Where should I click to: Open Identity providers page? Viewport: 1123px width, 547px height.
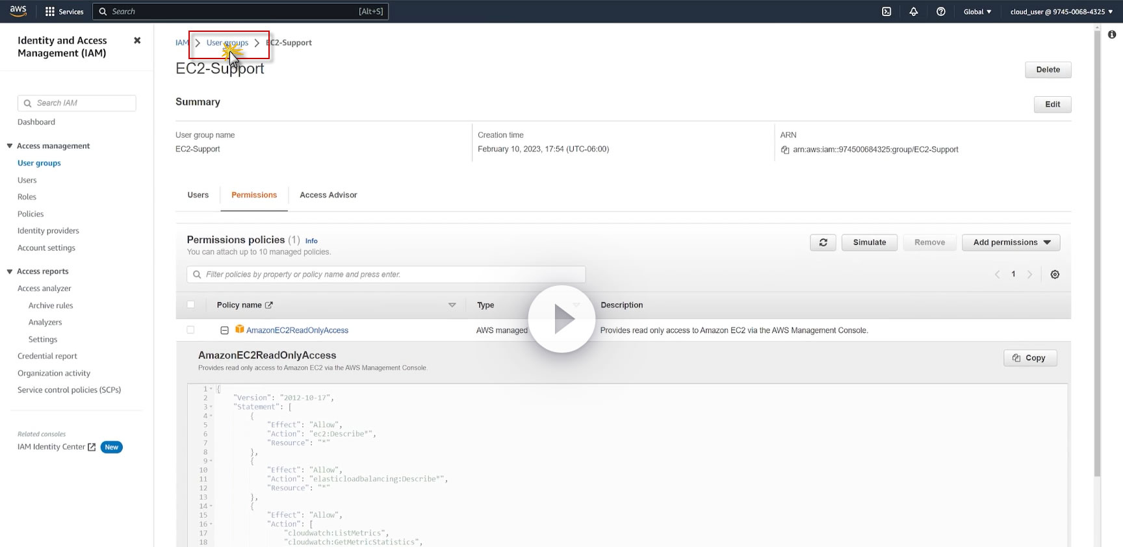click(x=48, y=231)
